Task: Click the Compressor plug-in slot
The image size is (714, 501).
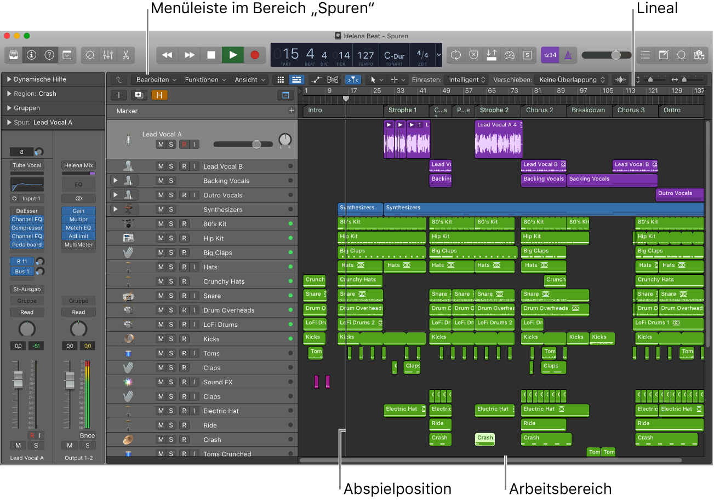Action: [x=27, y=228]
